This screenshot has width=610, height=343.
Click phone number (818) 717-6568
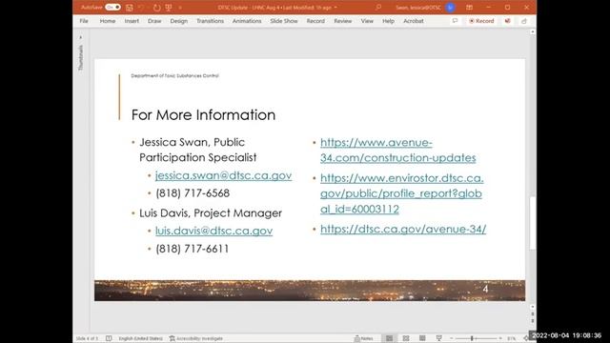pos(193,193)
